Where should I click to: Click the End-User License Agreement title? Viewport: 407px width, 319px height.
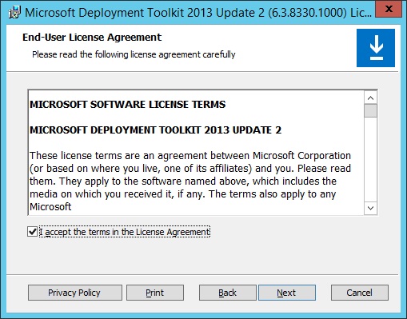pyautogui.click(x=92, y=38)
